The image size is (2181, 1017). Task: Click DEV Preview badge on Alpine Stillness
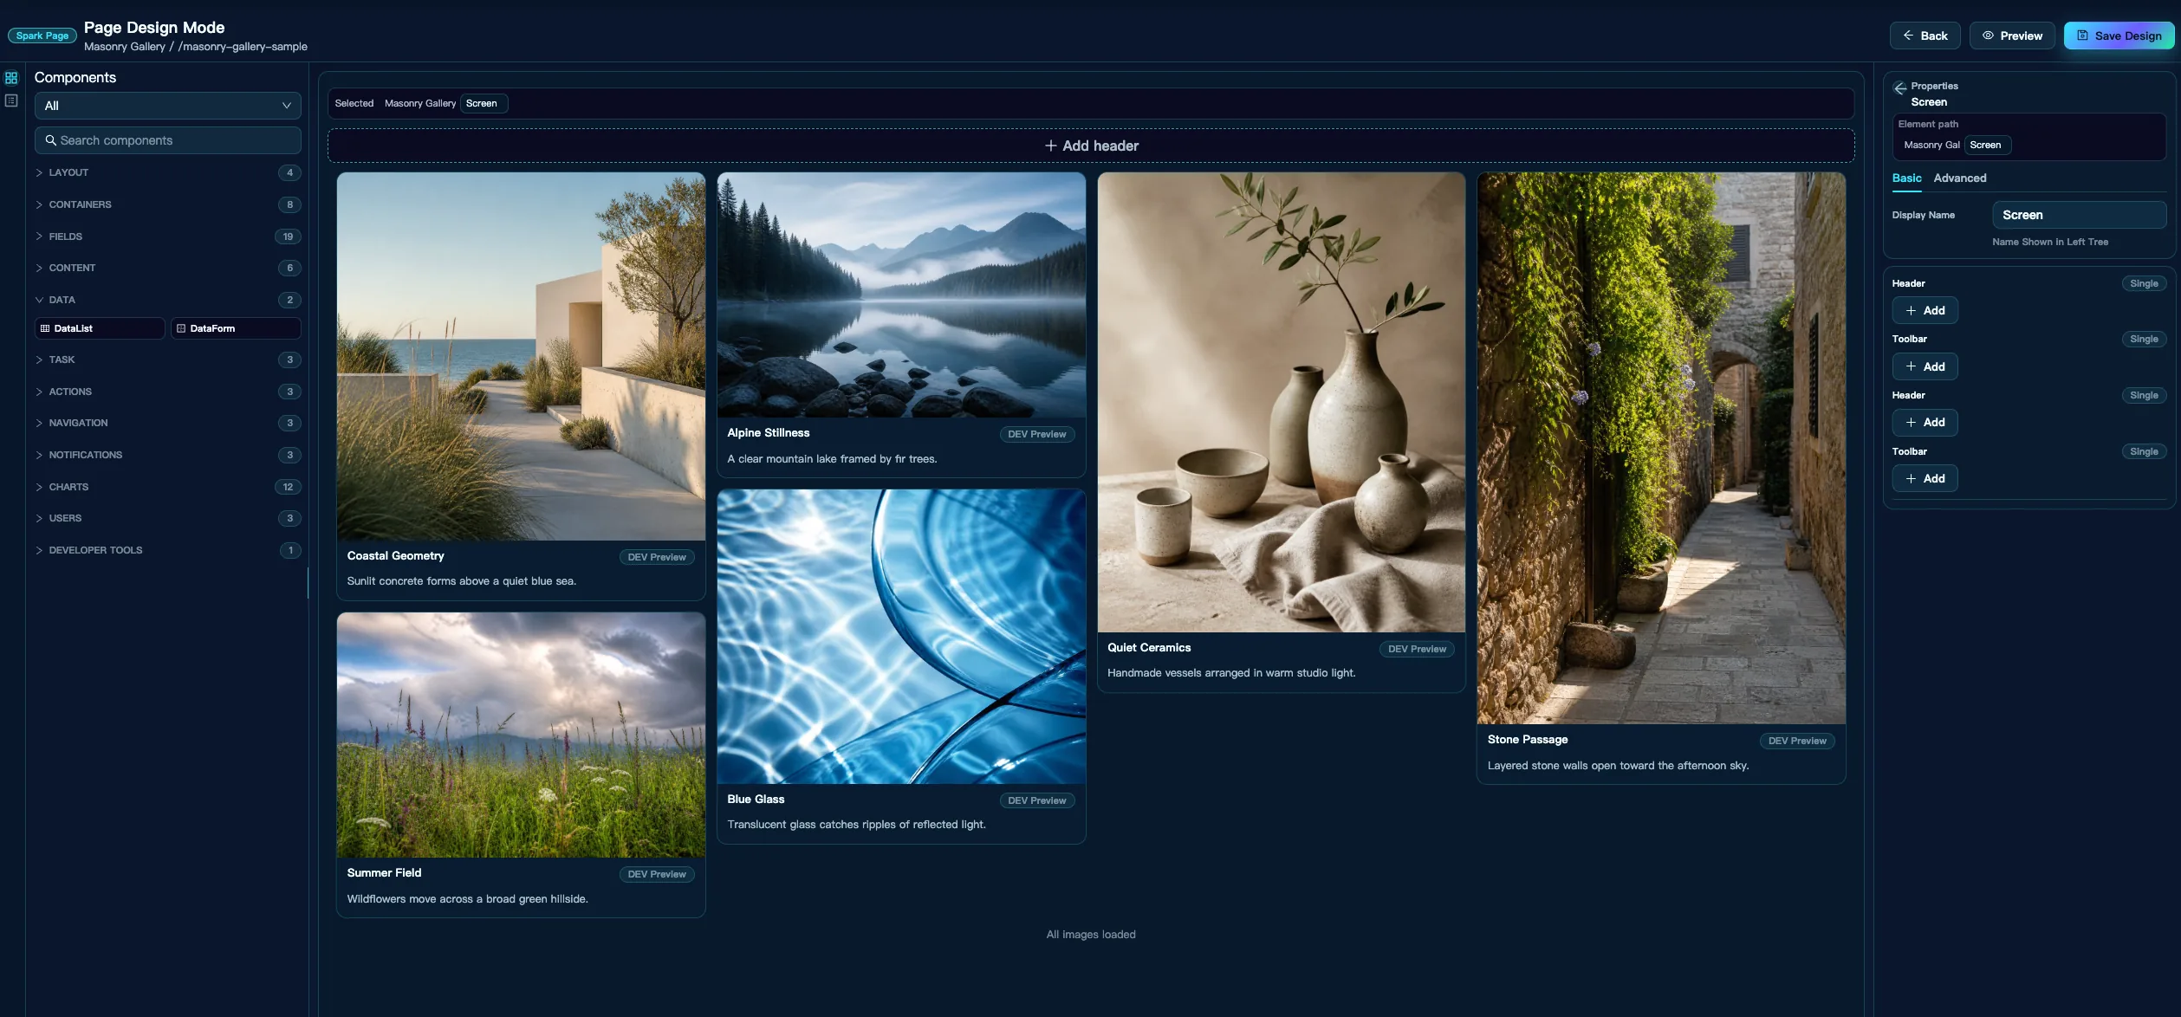1036,434
